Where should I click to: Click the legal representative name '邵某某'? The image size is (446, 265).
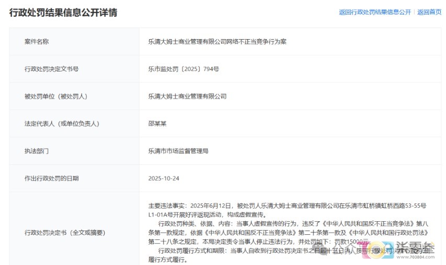[x=157, y=124]
